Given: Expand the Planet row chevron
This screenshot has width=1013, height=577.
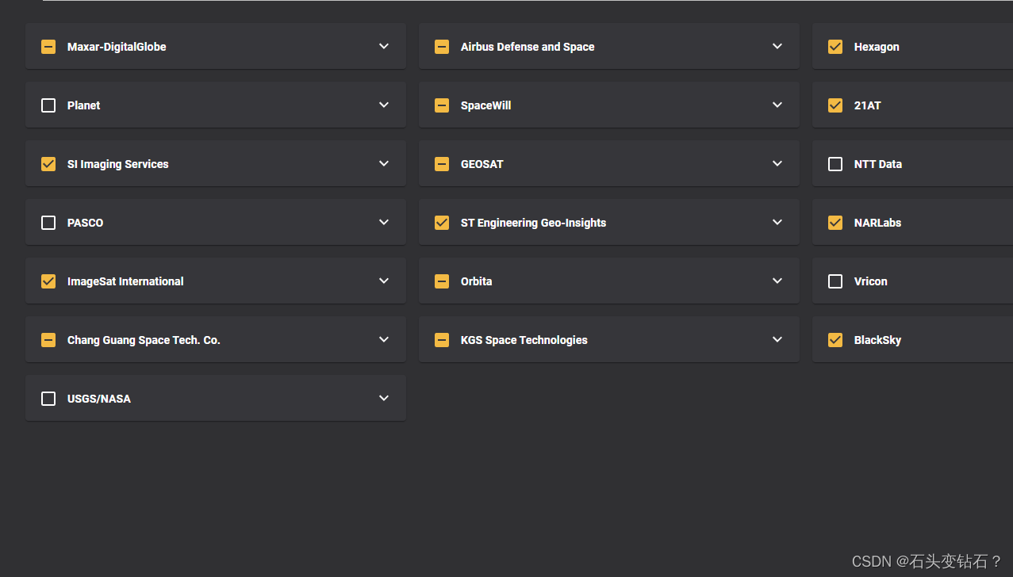Looking at the screenshot, I should (384, 105).
